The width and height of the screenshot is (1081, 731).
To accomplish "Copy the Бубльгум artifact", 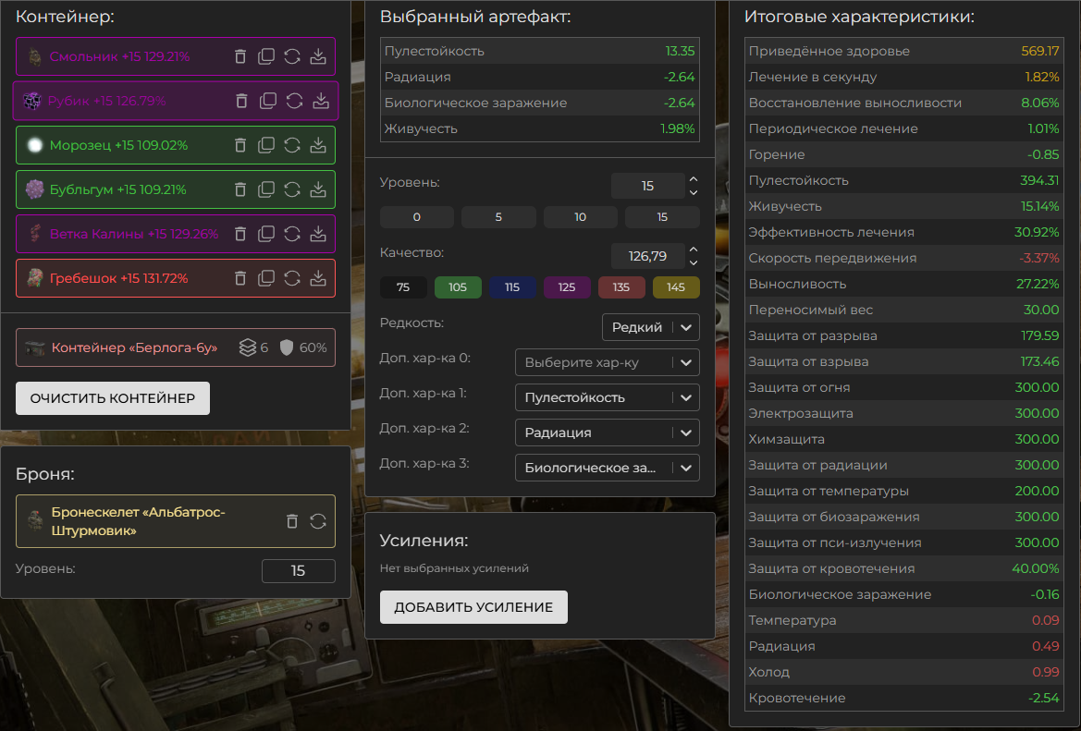I will (266, 189).
